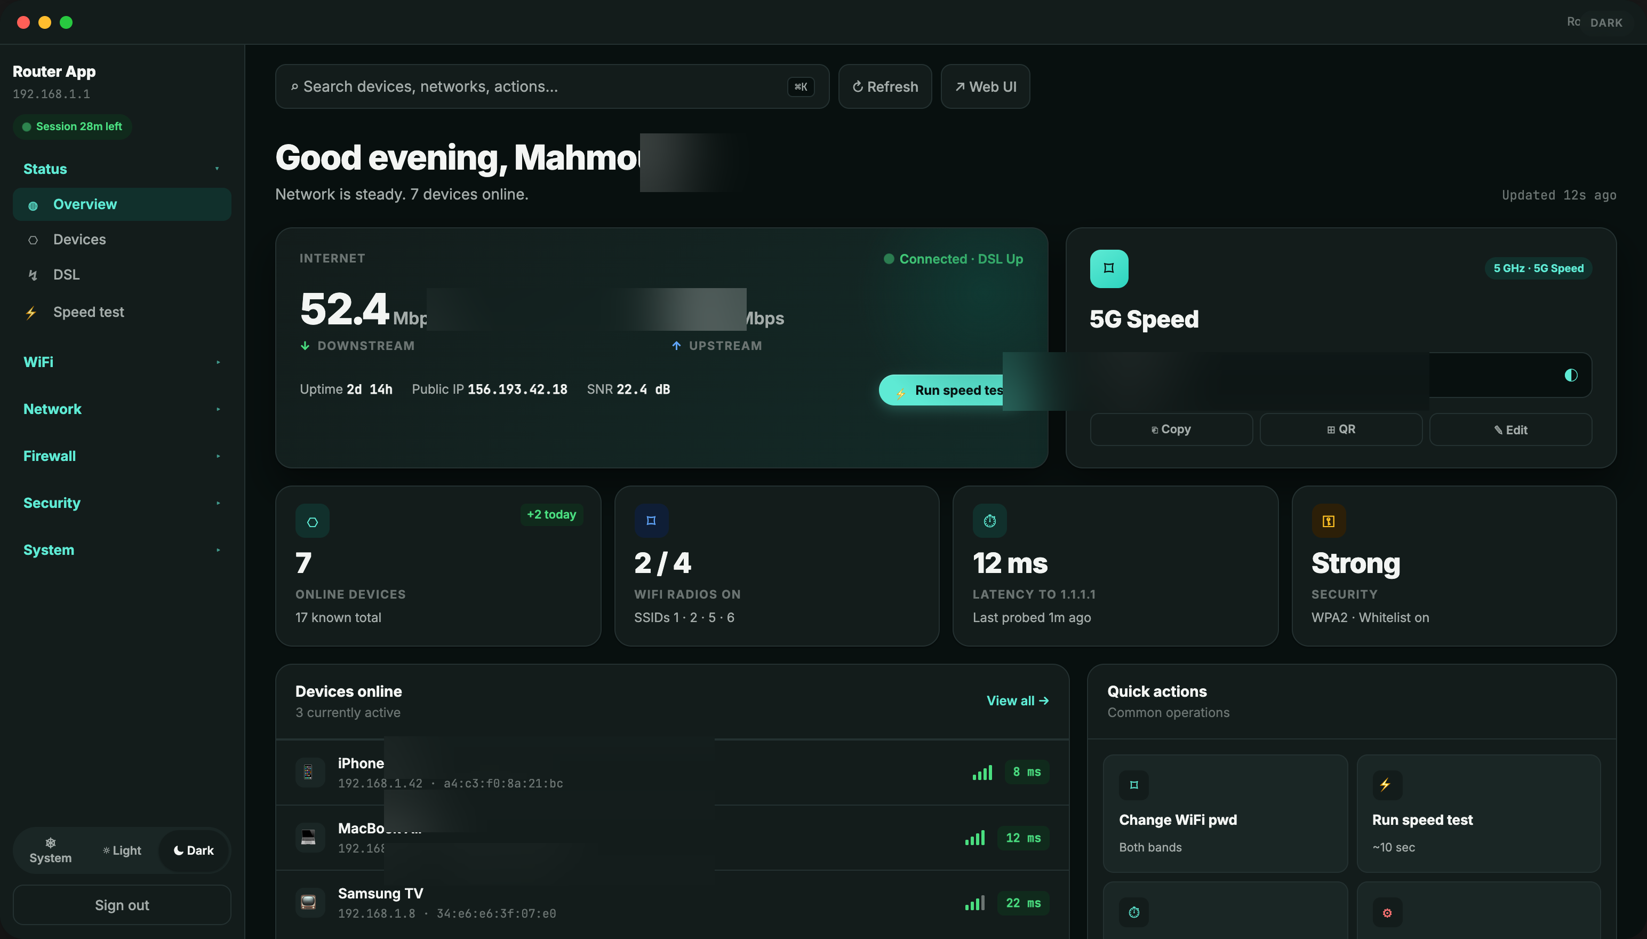Click the Change WiFi pwd card icon

coord(1134,785)
